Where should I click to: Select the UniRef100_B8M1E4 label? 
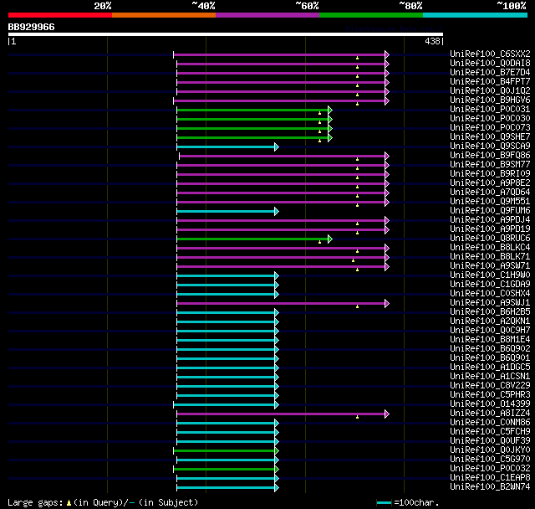(490, 340)
